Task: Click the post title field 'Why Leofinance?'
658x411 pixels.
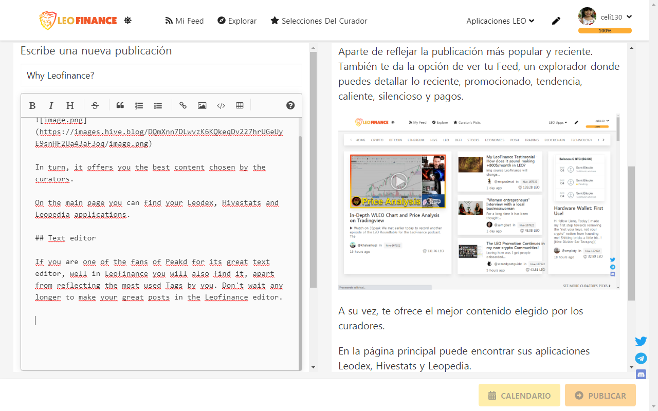Action: [161, 76]
